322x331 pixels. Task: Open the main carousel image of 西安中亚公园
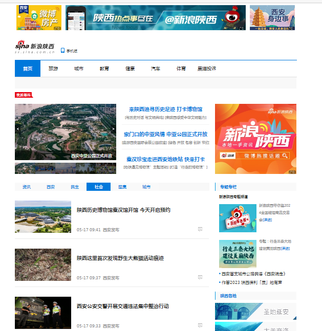[66, 131]
